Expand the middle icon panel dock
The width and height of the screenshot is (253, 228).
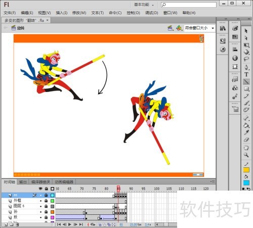(238, 19)
